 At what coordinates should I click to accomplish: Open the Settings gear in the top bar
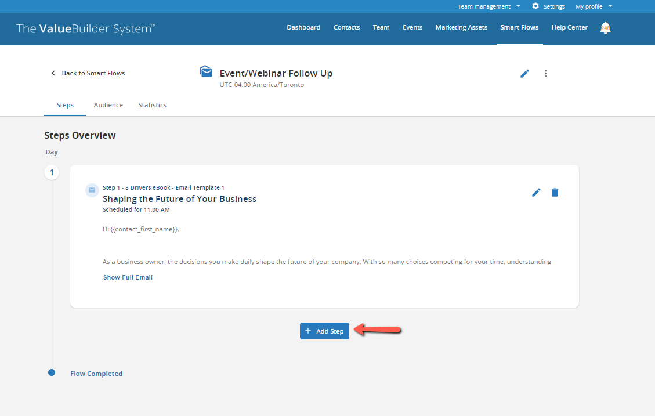tap(534, 6)
